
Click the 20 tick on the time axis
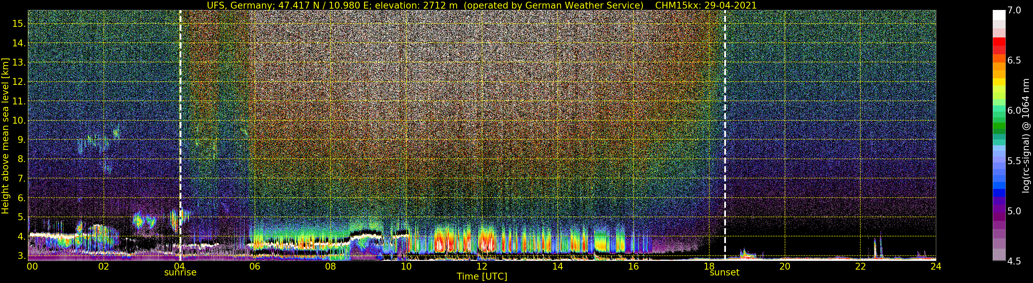784,267
